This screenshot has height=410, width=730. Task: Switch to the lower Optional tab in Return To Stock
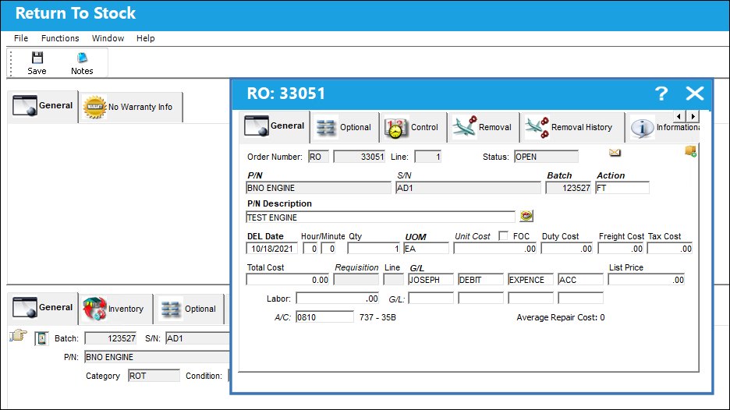pyautogui.click(x=189, y=309)
